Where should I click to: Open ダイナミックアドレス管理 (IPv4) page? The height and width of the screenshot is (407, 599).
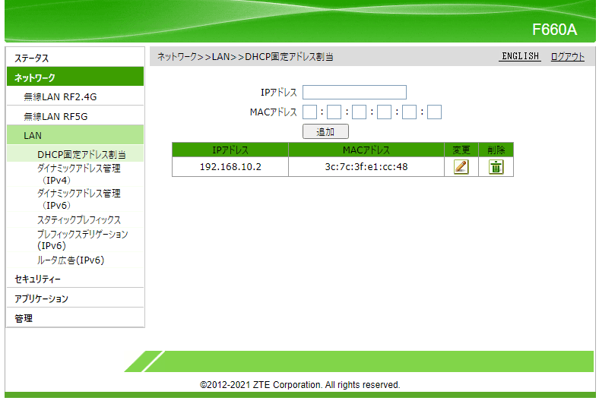(78, 174)
